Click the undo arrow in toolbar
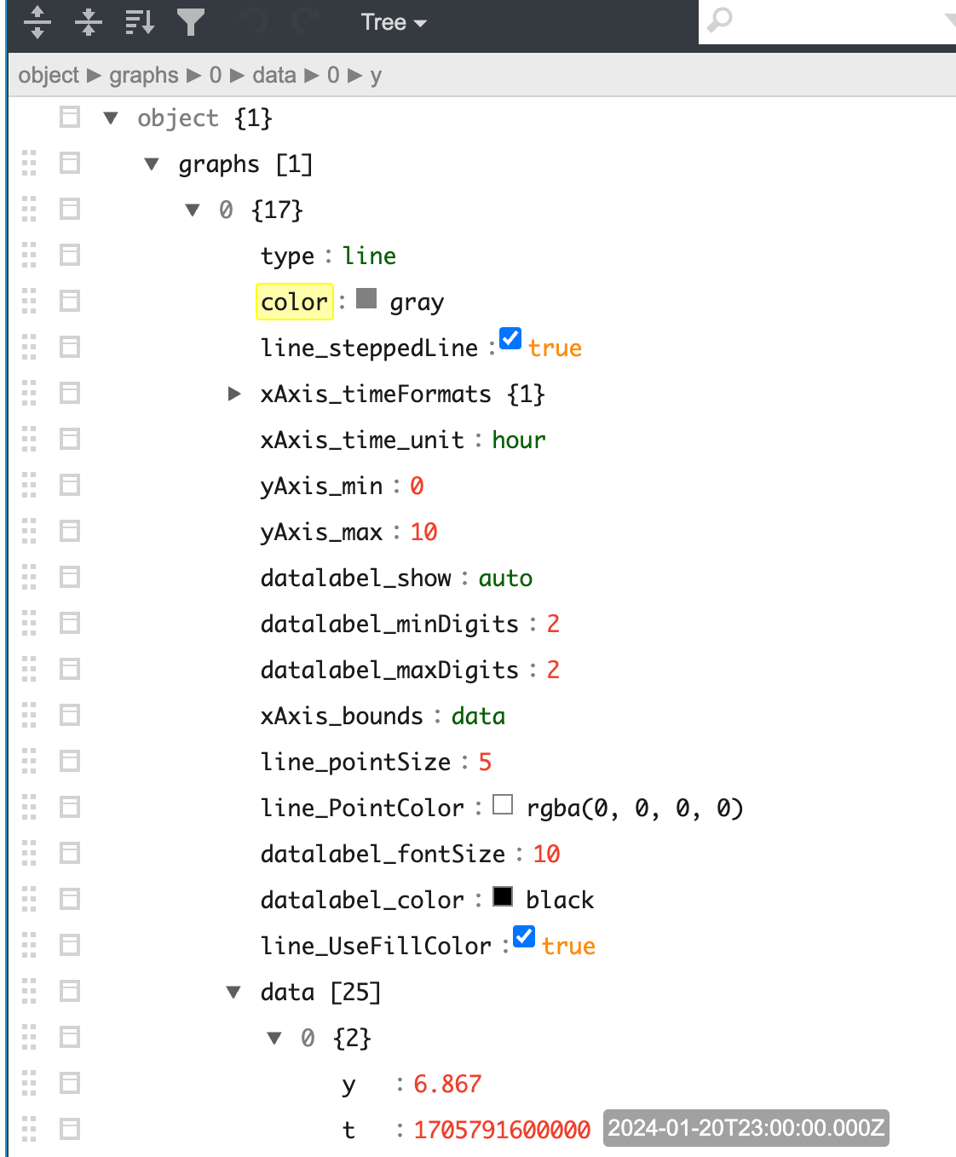956x1157 pixels. (x=253, y=22)
